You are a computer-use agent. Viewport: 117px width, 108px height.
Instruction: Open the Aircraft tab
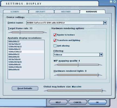(41, 12)
